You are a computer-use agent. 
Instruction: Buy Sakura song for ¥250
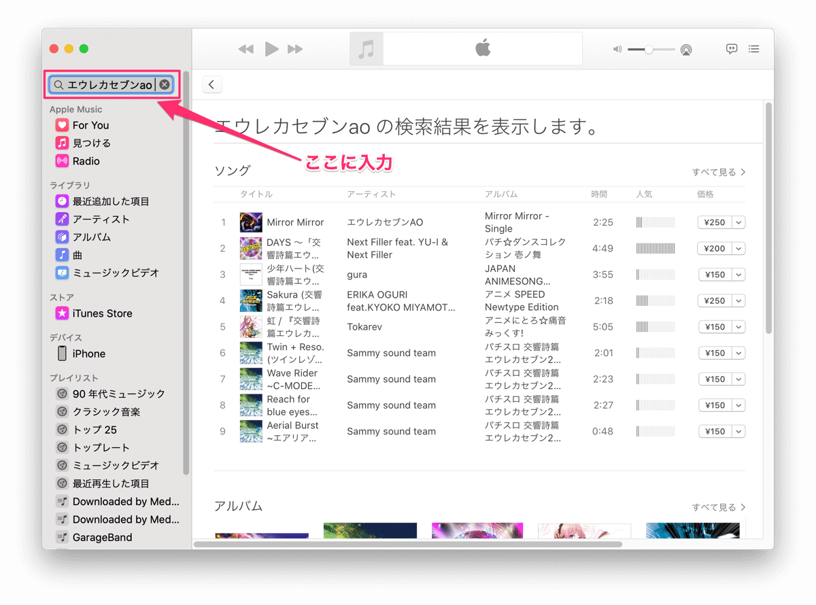pyautogui.click(x=715, y=301)
